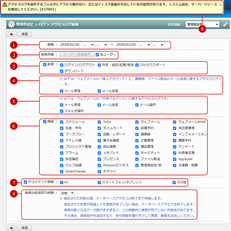Click the gear icon next to the 管理者設定 breadcrumb
Viewport: 231px width, 231px height.
pos(11,24)
